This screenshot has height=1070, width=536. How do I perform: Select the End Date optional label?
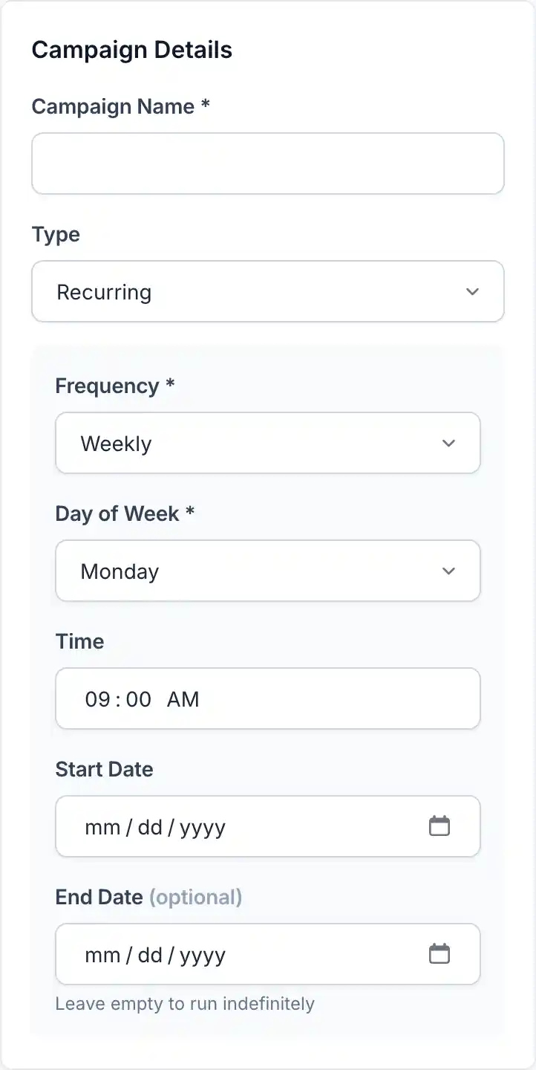196,897
